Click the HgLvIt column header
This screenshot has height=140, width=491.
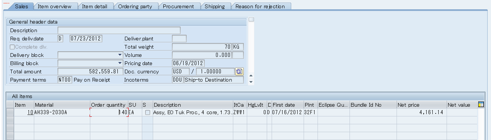257,105
